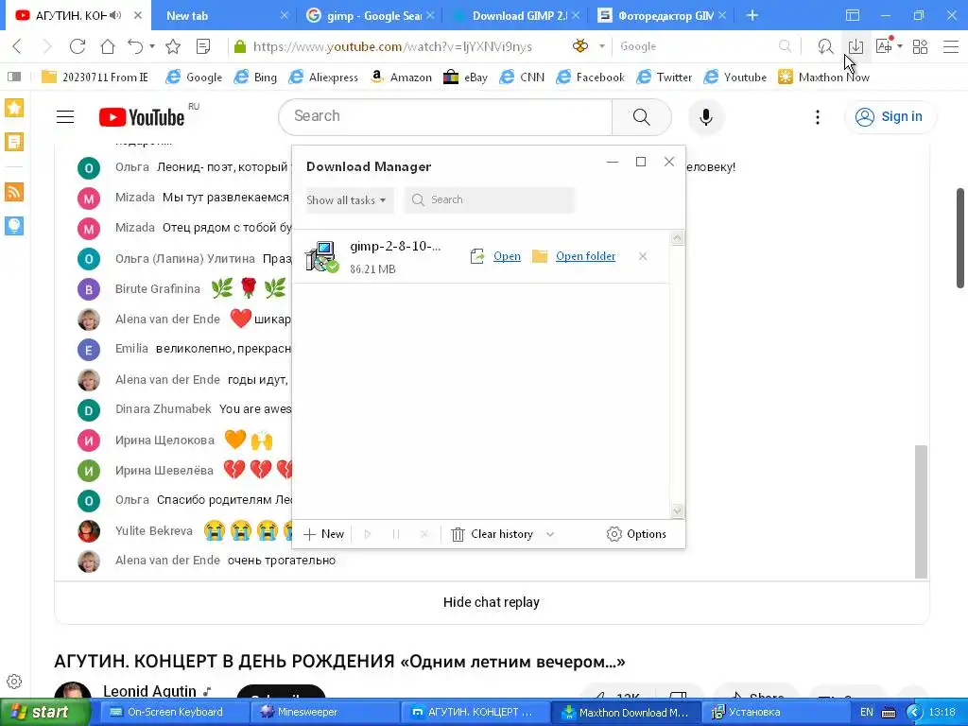Open Windows start button
Image resolution: width=968 pixels, height=726 pixels.
pyautogui.click(x=45, y=713)
